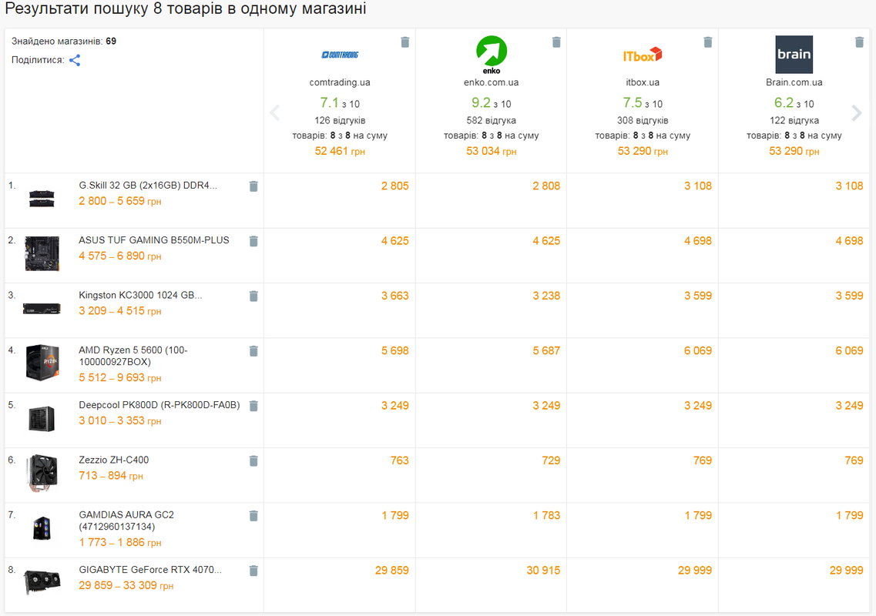Open Deepcool PK800D product link

point(159,405)
